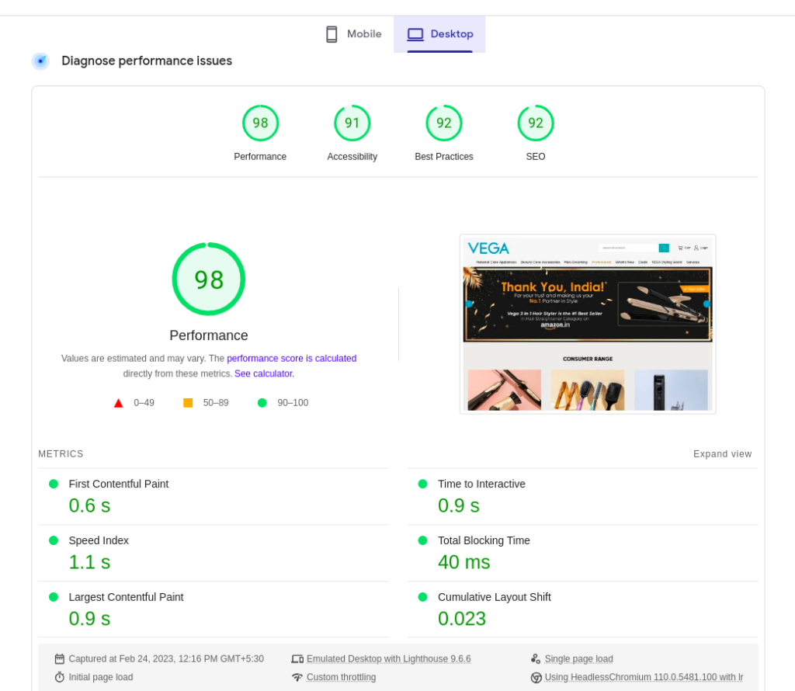Viewport: 795px width, 691px height.
Task: Click Expand view above the metrics list
Action: 722,453
